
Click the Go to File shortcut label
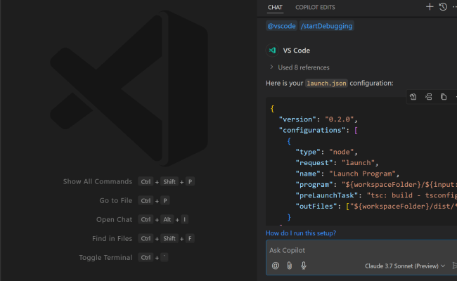[116, 201]
